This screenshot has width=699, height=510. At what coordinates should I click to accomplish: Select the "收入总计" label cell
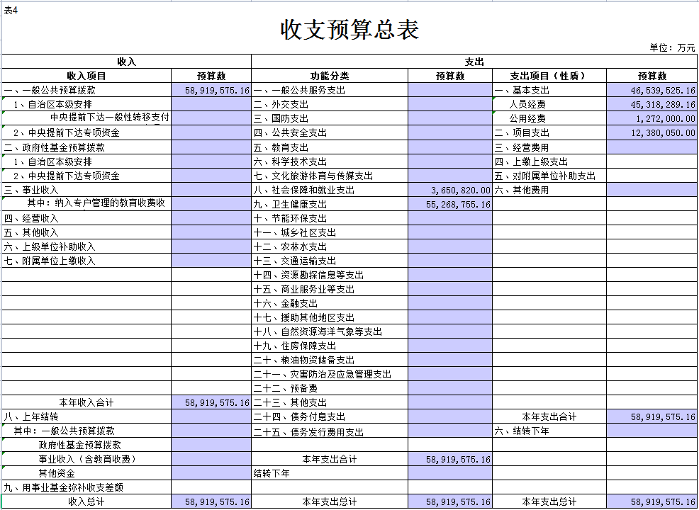point(86,501)
